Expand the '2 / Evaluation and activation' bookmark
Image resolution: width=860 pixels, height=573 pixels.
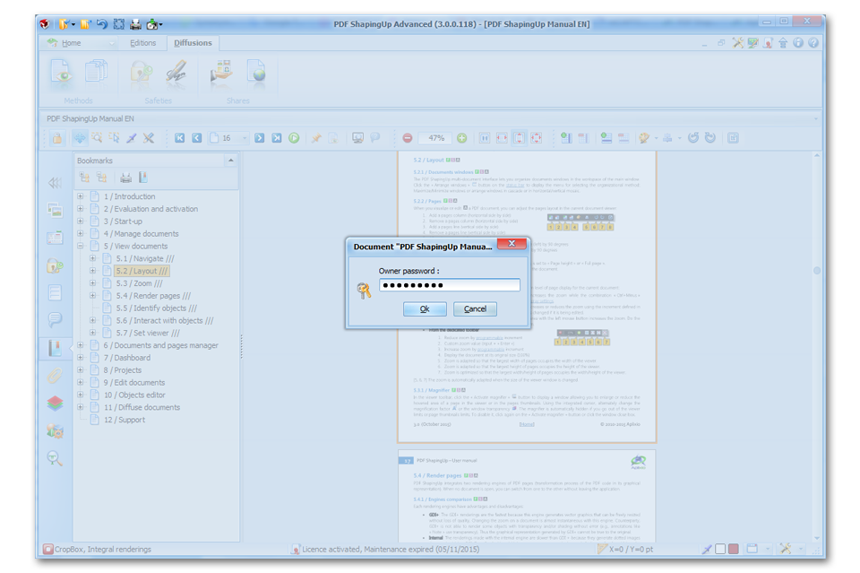coord(81,209)
